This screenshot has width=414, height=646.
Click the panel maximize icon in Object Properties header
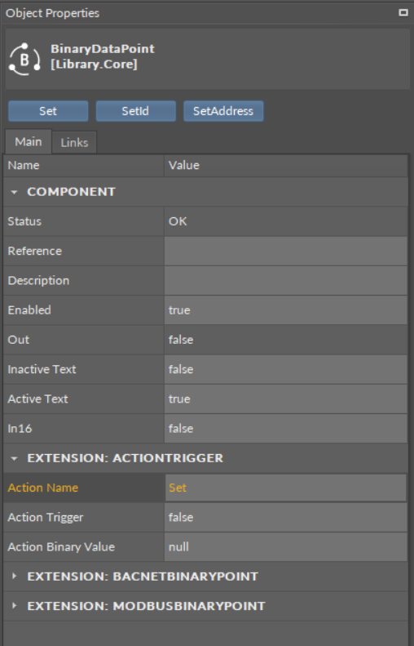(403, 13)
